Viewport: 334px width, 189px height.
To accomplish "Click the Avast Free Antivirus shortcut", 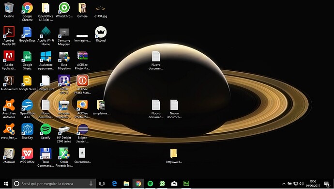I will [9, 109].
